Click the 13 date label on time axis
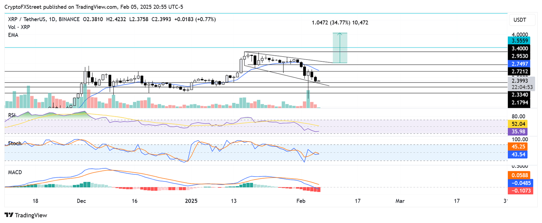The image size is (542, 223). [x=233, y=201]
